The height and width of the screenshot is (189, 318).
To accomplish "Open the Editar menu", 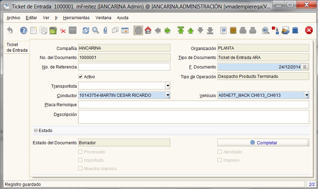I will [31, 18].
